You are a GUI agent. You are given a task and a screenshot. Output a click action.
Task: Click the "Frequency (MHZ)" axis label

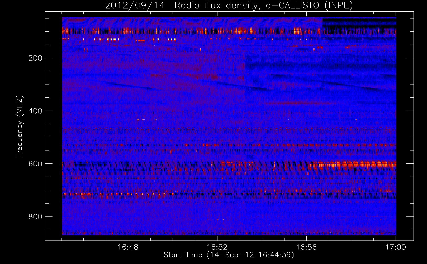click(20, 127)
